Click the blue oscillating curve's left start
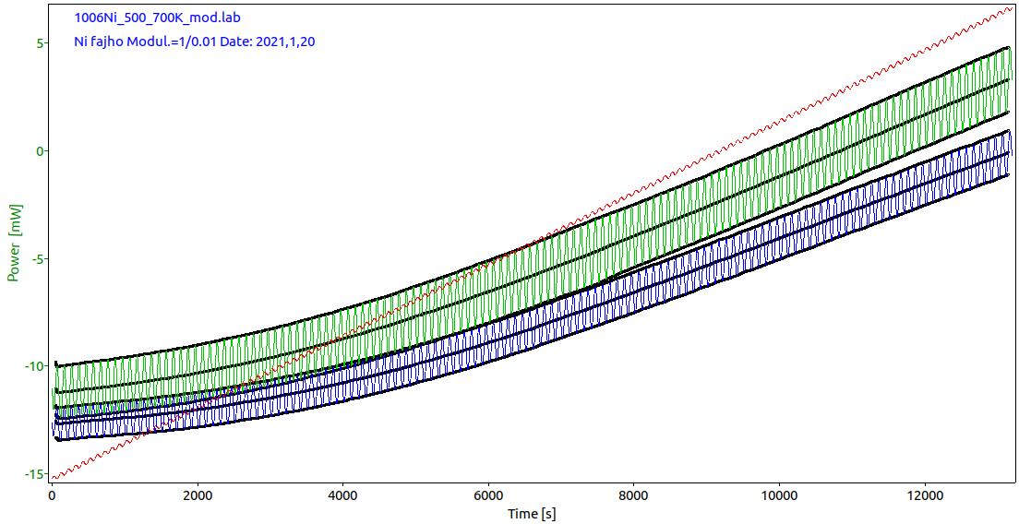1019x524 pixels. (56, 425)
